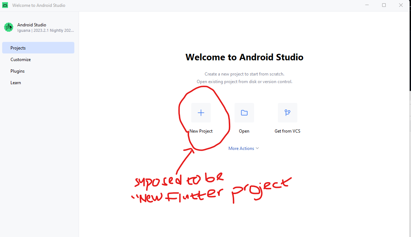Click the More Actions link
The width and height of the screenshot is (411, 237).
(241, 148)
